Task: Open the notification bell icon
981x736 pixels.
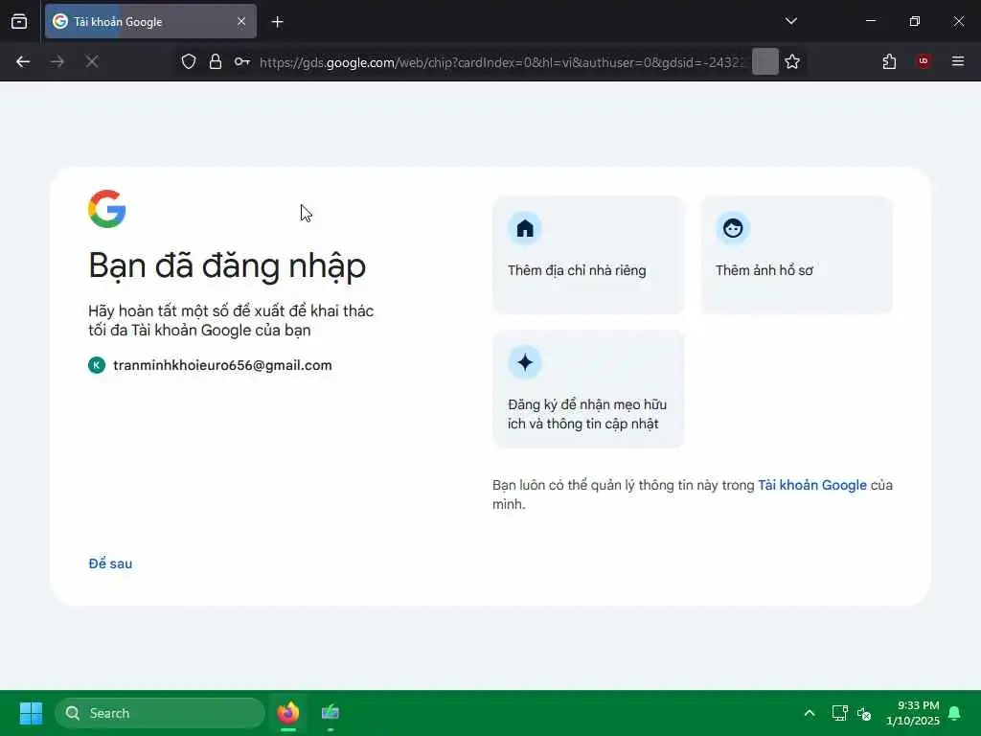Action: coord(955,713)
